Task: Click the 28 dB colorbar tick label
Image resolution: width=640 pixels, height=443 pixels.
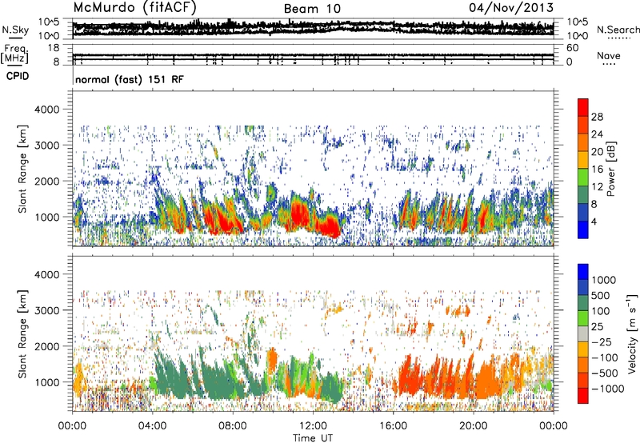Action: pyautogui.click(x=597, y=117)
